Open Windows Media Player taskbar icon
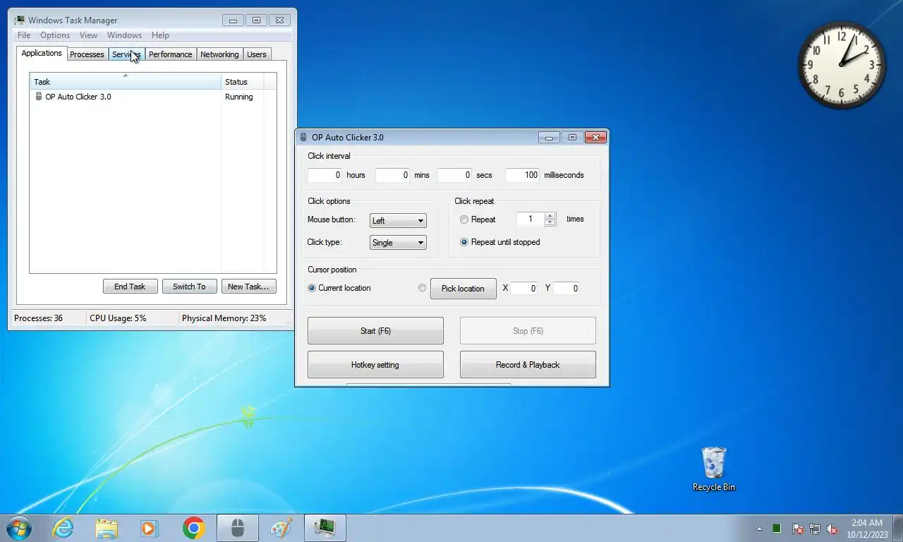The width and height of the screenshot is (903, 542). pos(149,528)
